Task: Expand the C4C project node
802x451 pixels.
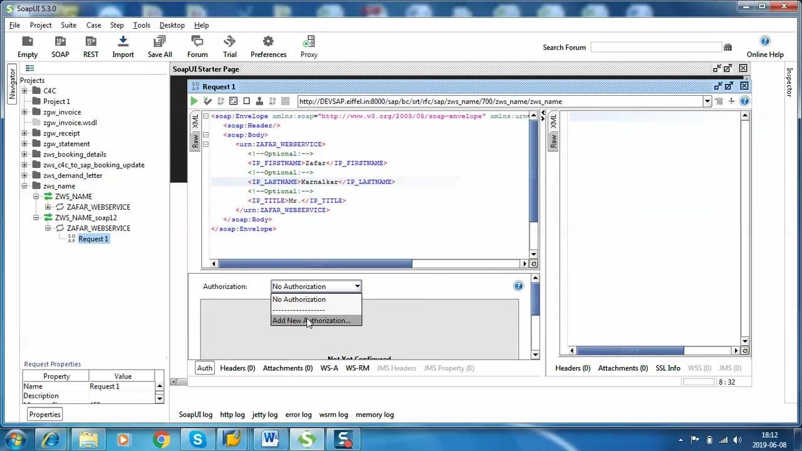Action: coord(24,91)
